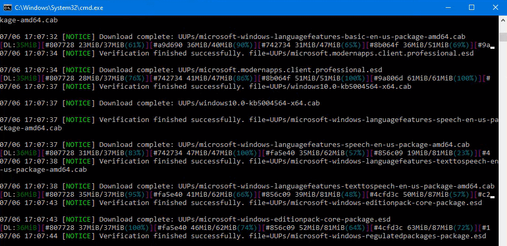The image size is (507, 246).
Task: Click the scrollbar up arrow
Action: click(502, 20)
